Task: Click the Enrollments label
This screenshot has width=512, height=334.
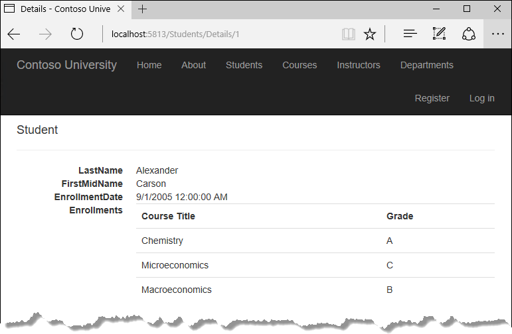Action: [x=96, y=211]
